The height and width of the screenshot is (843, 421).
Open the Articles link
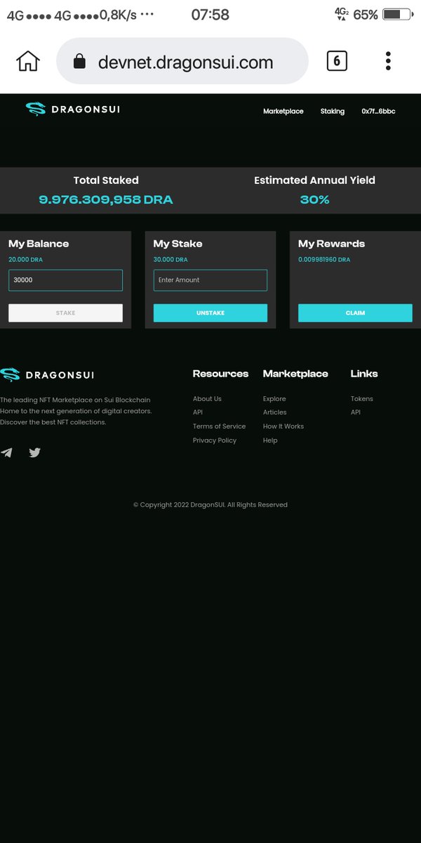coord(274,412)
